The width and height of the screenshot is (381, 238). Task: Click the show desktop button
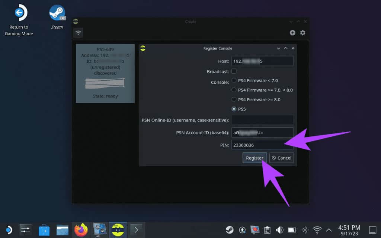pos(372,230)
